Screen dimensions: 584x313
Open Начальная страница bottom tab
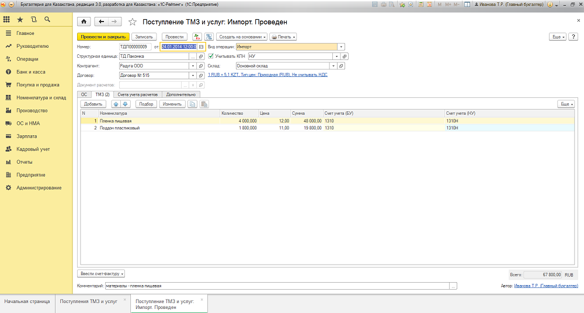tap(27, 301)
